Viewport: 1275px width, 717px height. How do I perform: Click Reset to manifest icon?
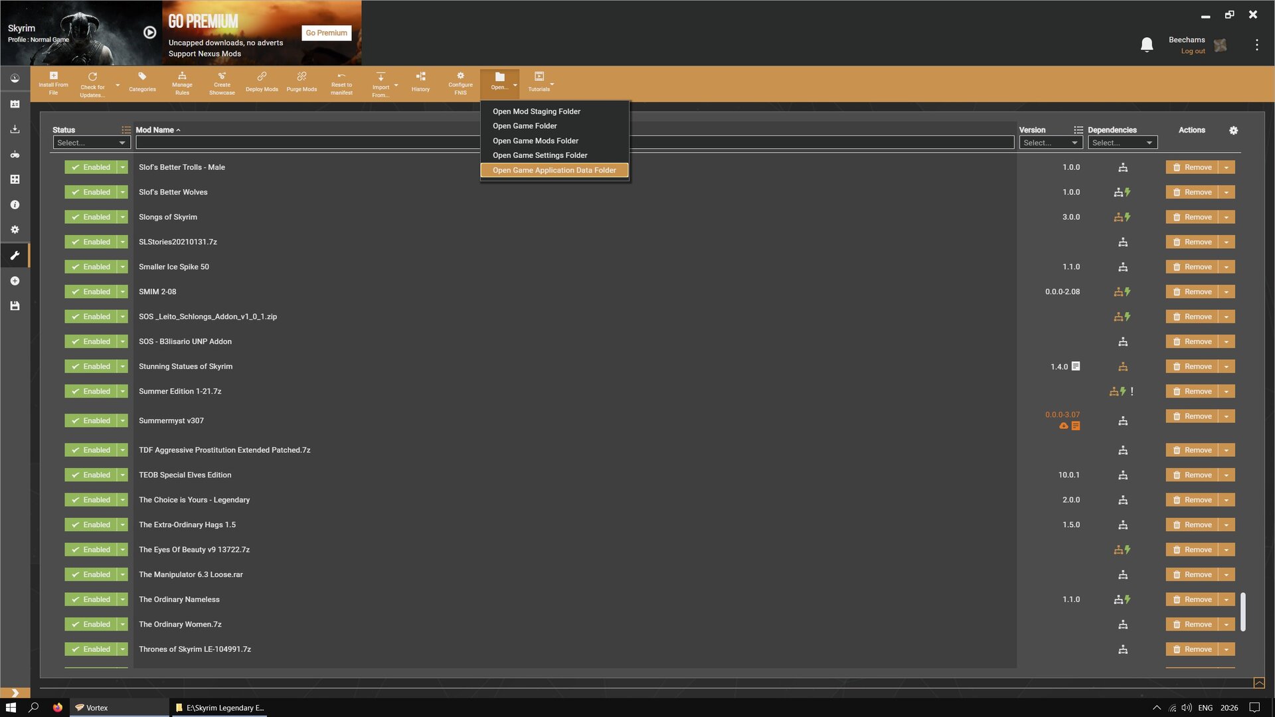[x=341, y=84]
